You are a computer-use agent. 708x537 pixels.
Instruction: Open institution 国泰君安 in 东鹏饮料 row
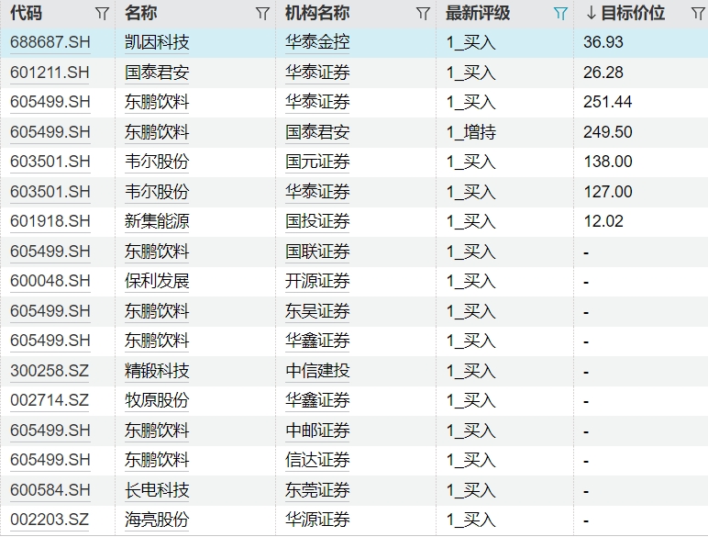(x=317, y=132)
